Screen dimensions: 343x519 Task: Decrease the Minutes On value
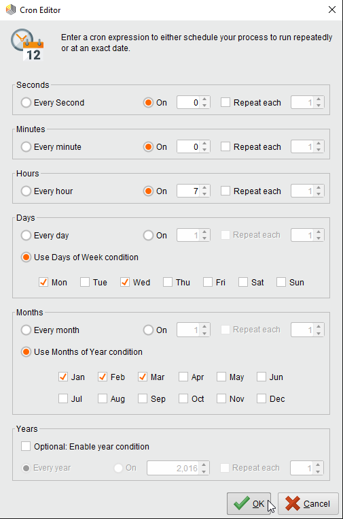coord(204,150)
